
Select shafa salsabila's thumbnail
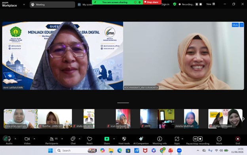tap(89, 119)
